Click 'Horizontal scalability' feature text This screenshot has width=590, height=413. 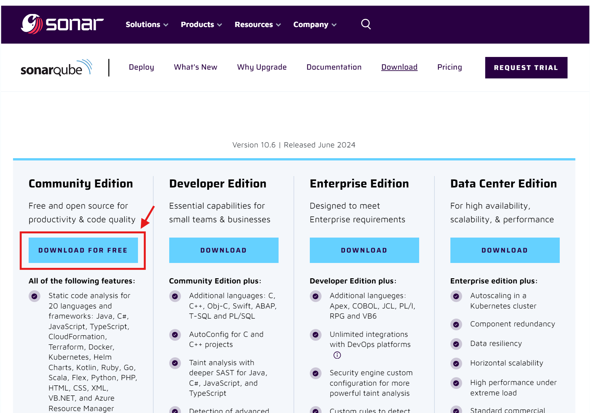click(x=507, y=363)
